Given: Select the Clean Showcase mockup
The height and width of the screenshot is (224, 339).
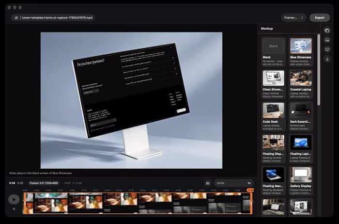Looking at the screenshot, I should (273, 84).
